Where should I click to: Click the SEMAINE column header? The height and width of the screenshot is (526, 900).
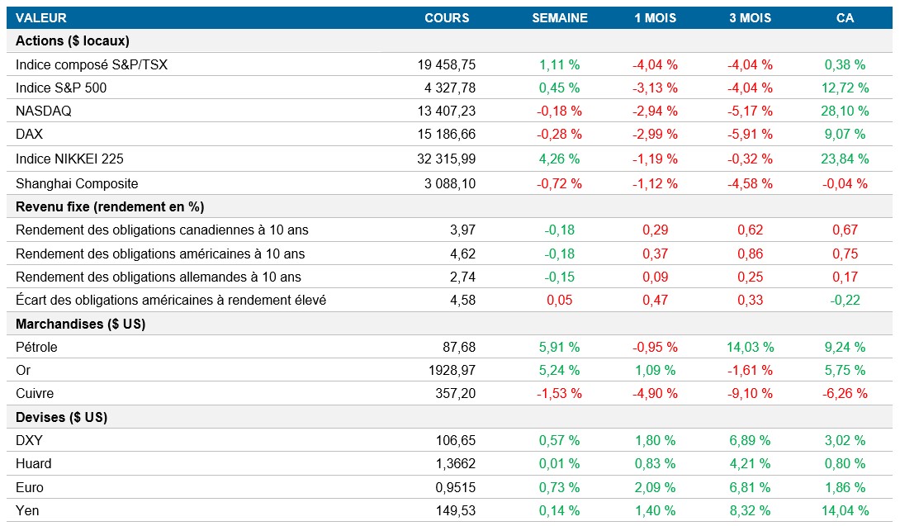(x=559, y=17)
